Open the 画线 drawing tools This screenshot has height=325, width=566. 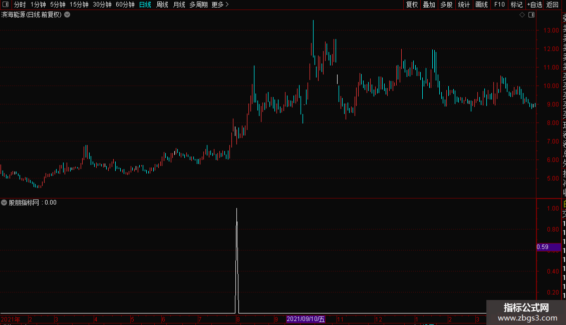(481, 4)
